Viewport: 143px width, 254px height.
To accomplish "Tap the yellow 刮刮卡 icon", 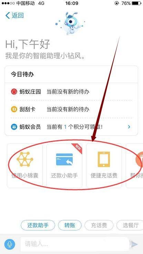I will pyautogui.click(x=14, y=109).
